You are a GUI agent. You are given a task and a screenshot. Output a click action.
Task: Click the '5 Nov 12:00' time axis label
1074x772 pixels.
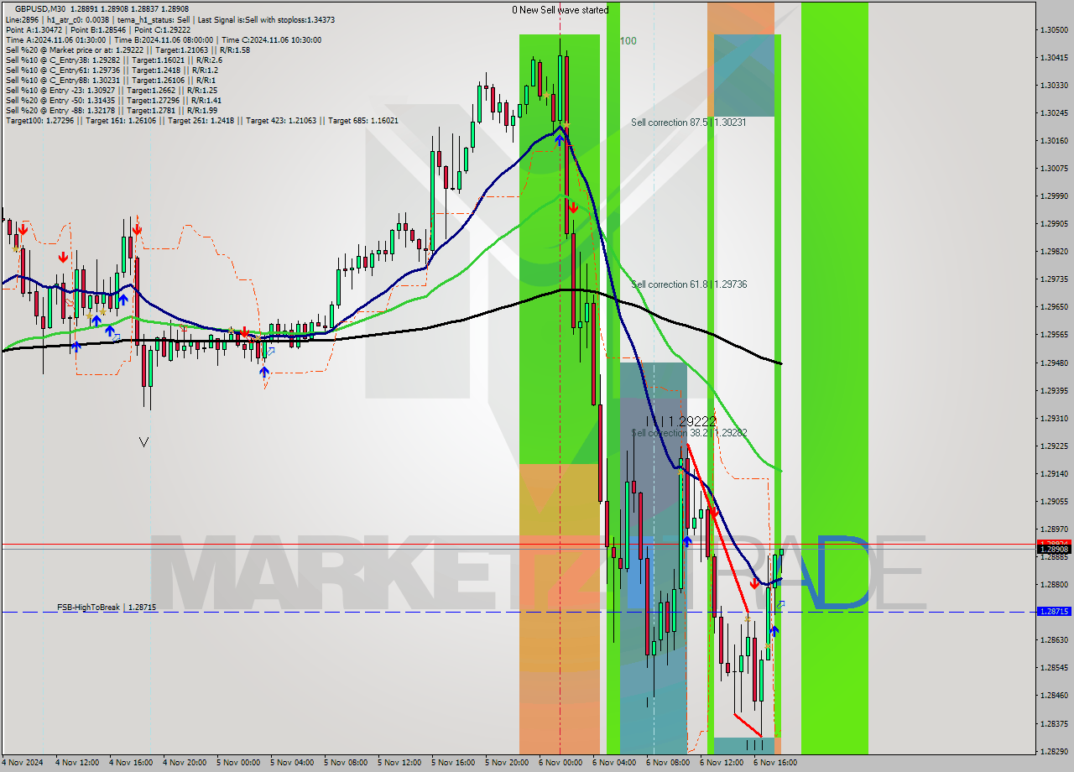coord(399,763)
